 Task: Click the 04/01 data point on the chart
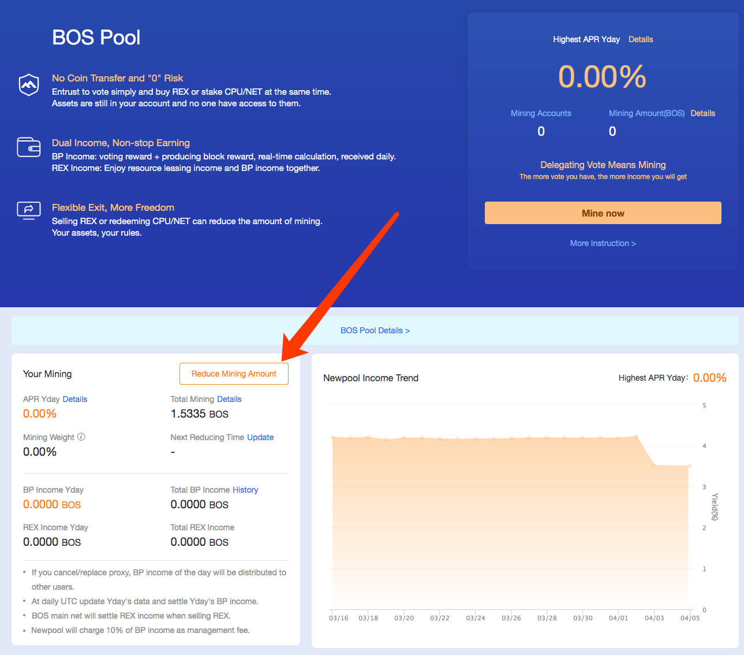point(618,438)
